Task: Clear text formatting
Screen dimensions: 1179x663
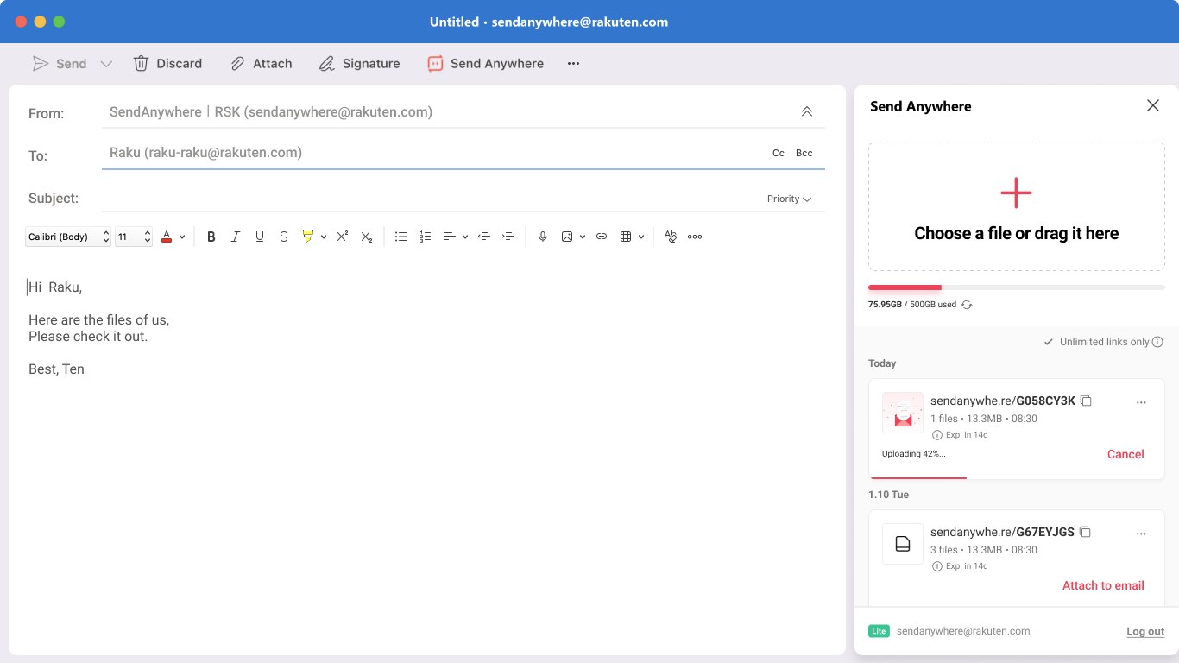Action: tap(671, 237)
